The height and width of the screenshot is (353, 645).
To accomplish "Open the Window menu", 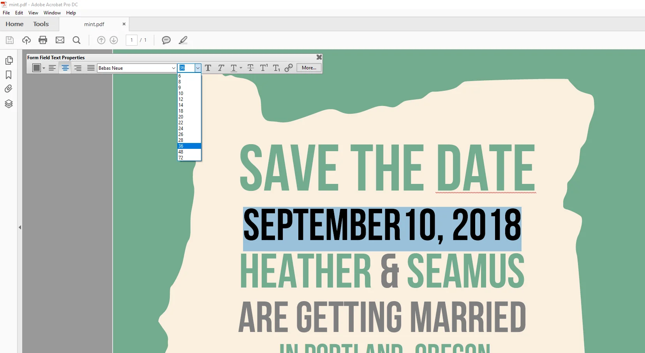I will coord(52,13).
